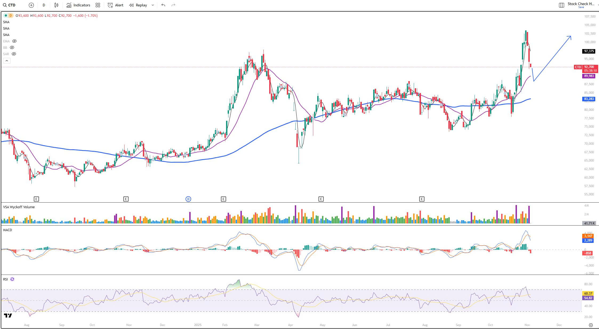
Task: Click the chart settings gear at bottom right
Action: (591, 325)
